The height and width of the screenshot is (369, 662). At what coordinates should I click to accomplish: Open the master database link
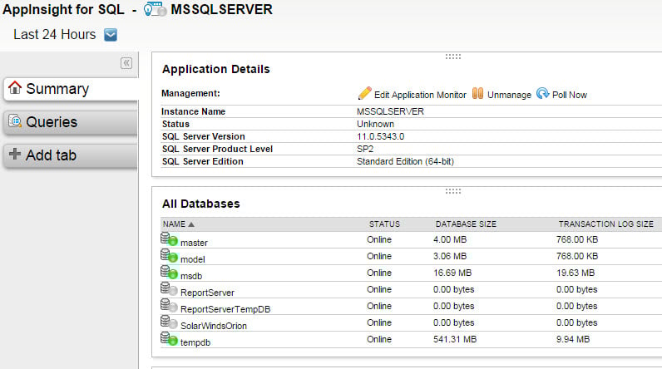tap(195, 243)
